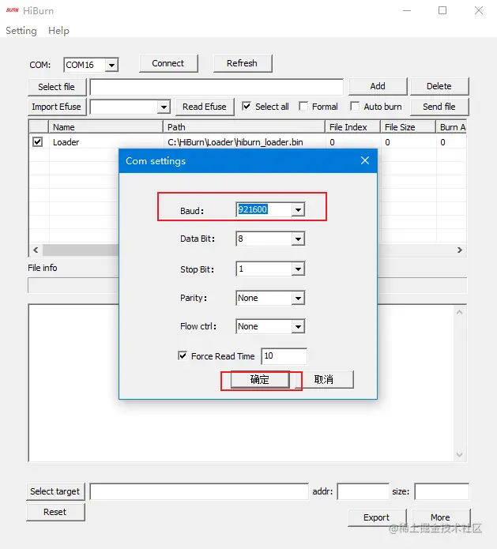Toggle the Loader row checkbox
497x549 pixels.
37,142
